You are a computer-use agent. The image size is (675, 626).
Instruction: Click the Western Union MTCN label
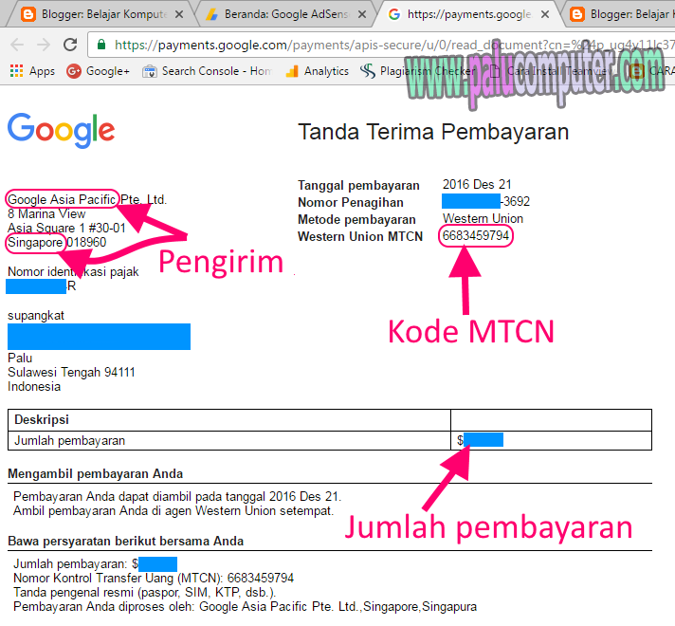click(x=360, y=236)
